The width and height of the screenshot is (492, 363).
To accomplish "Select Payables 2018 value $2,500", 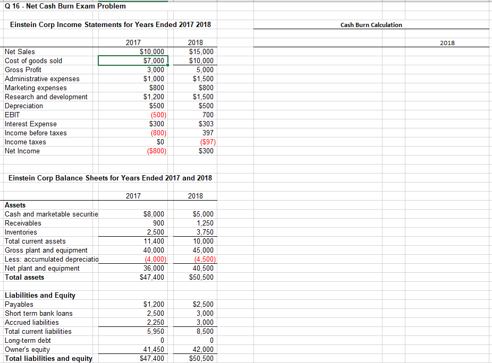I will (x=203, y=305).
